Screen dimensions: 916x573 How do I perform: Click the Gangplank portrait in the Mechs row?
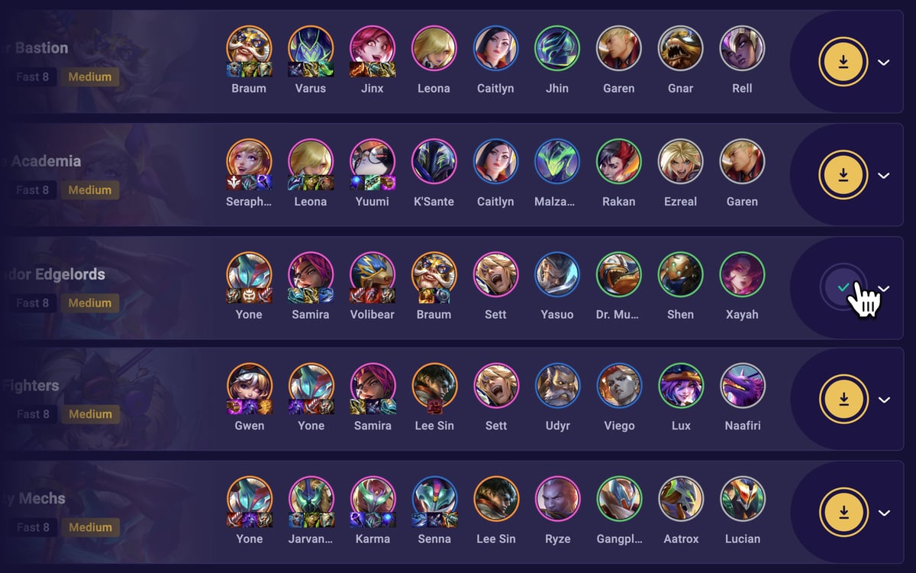tap(619, 500)
